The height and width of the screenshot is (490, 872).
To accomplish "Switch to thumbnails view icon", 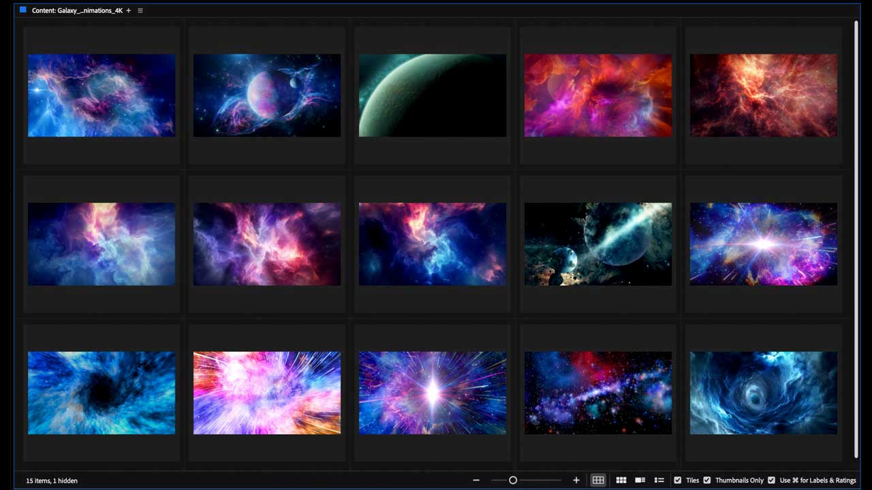I will [x=621, y=480].
